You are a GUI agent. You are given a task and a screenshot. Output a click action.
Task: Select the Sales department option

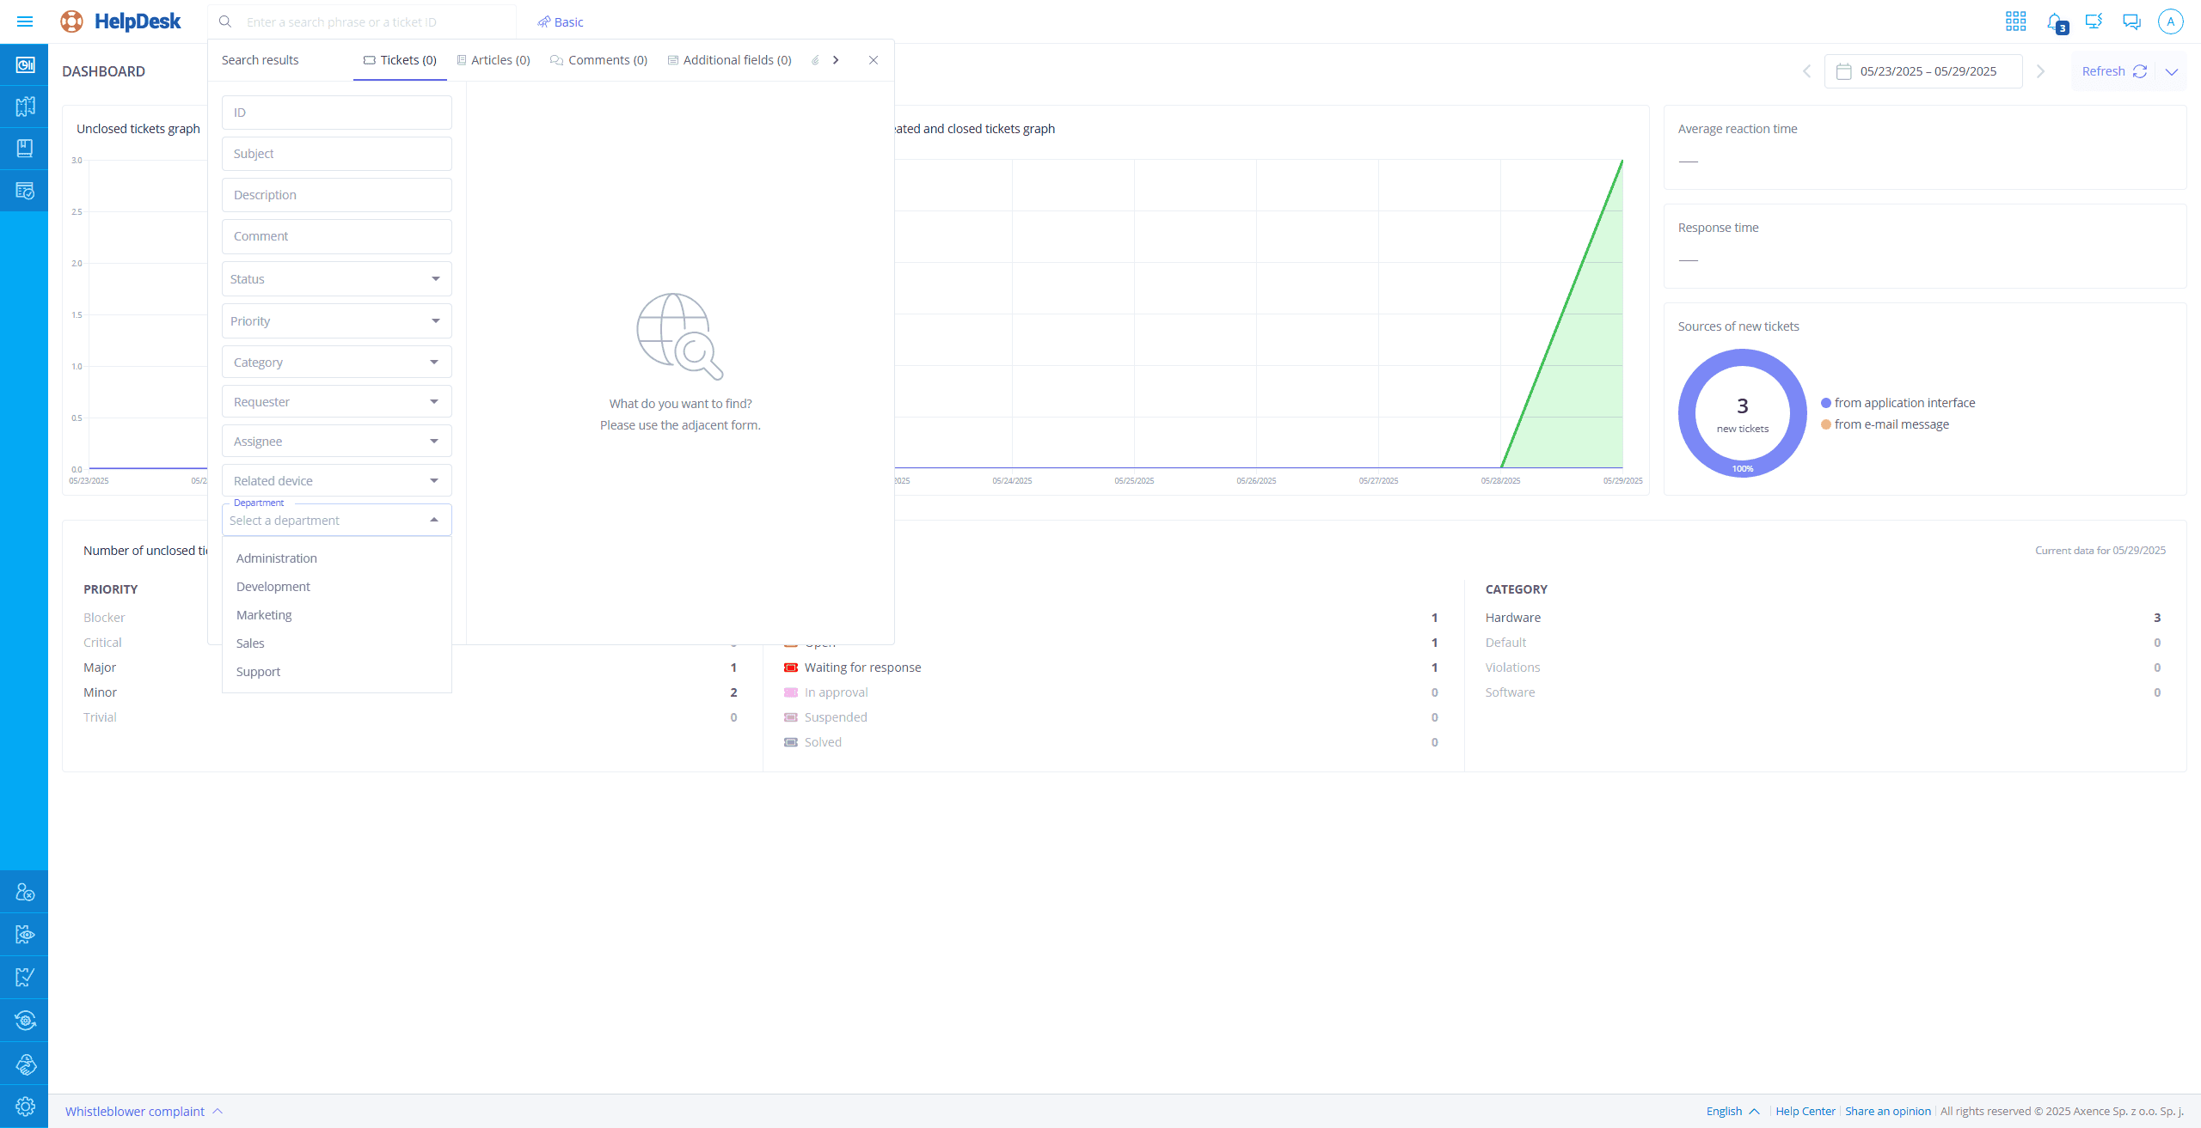[337, 643]
